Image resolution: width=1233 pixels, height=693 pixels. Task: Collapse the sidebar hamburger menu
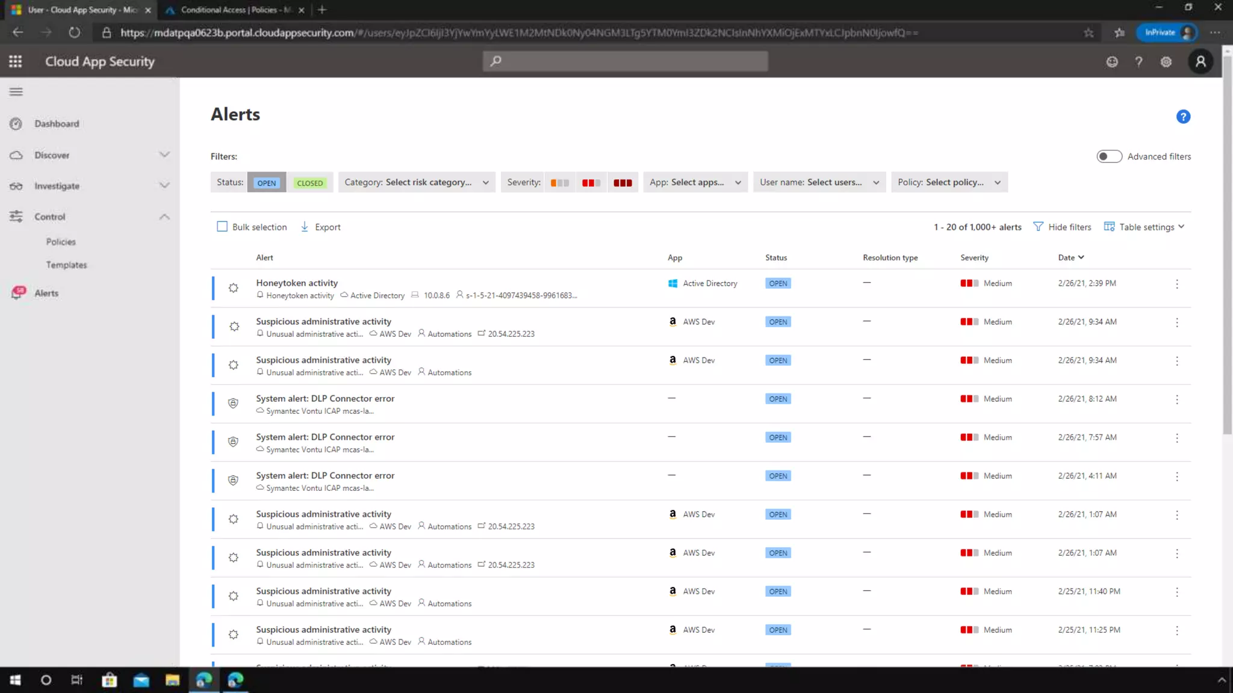point(16,92)
